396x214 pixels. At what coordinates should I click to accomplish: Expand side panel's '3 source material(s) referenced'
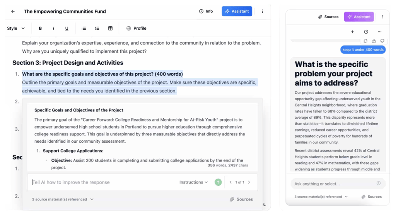(x=321, y=197)
